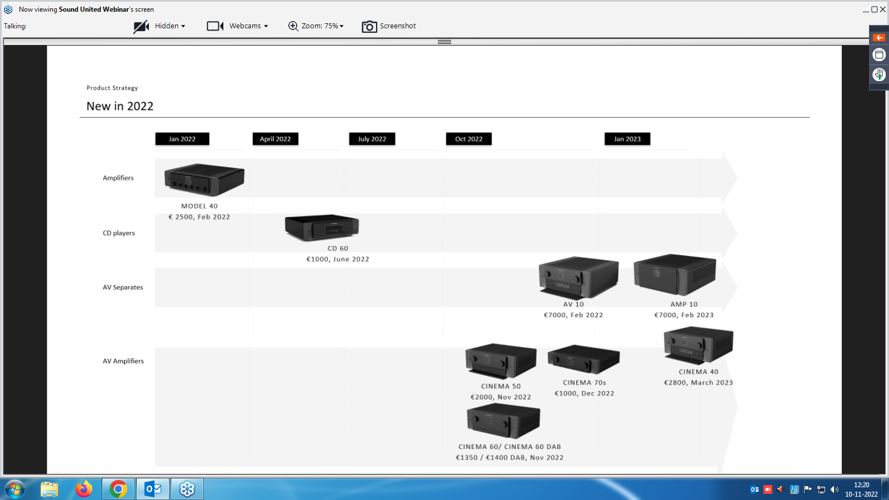
Task: Click the CINEMA 70s product image
Action: coord(583,359)
